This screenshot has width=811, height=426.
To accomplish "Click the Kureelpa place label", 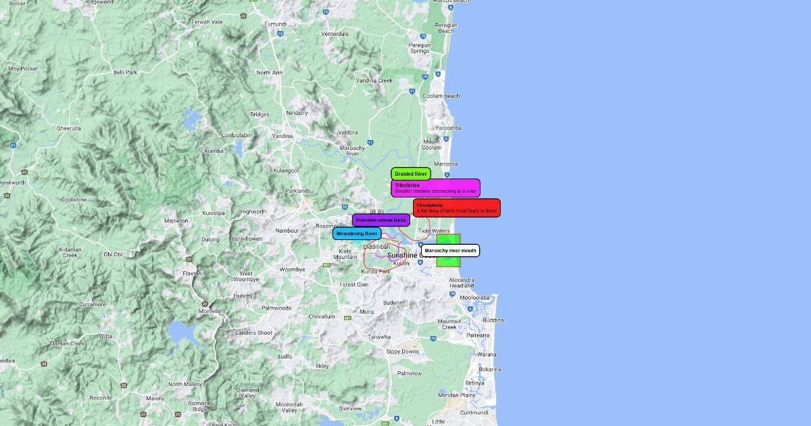I will click(214, 213).
